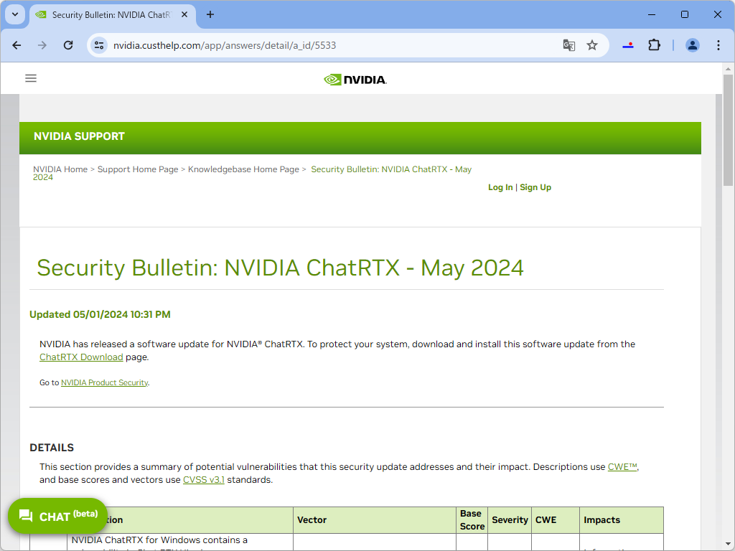The width and height of the screenshot is (735, 551).
Task: Open the hamburger menu on NVIDIA page
Action: click(x=31, y=78)
